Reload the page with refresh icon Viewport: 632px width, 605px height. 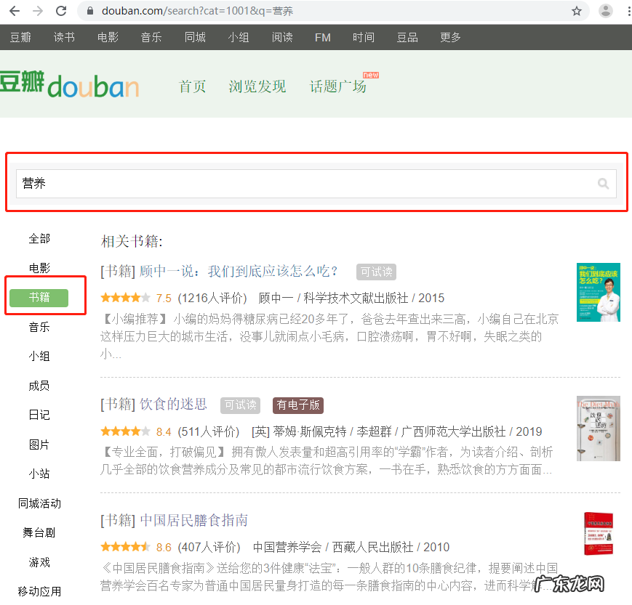point(61,11)
